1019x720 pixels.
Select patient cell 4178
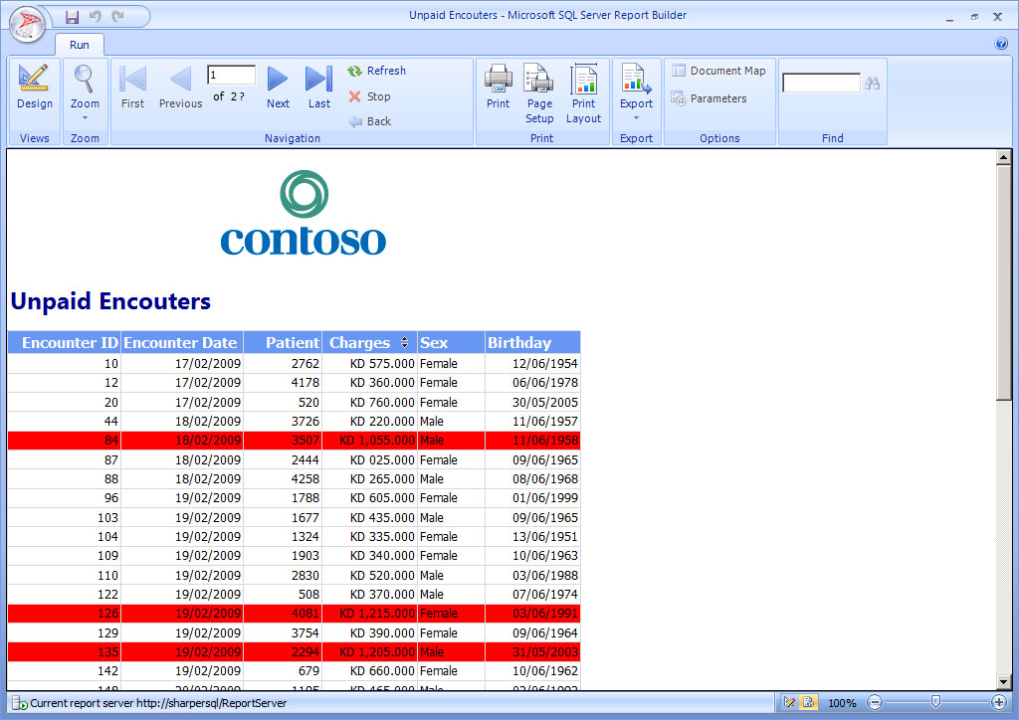(x=283, y=383)
